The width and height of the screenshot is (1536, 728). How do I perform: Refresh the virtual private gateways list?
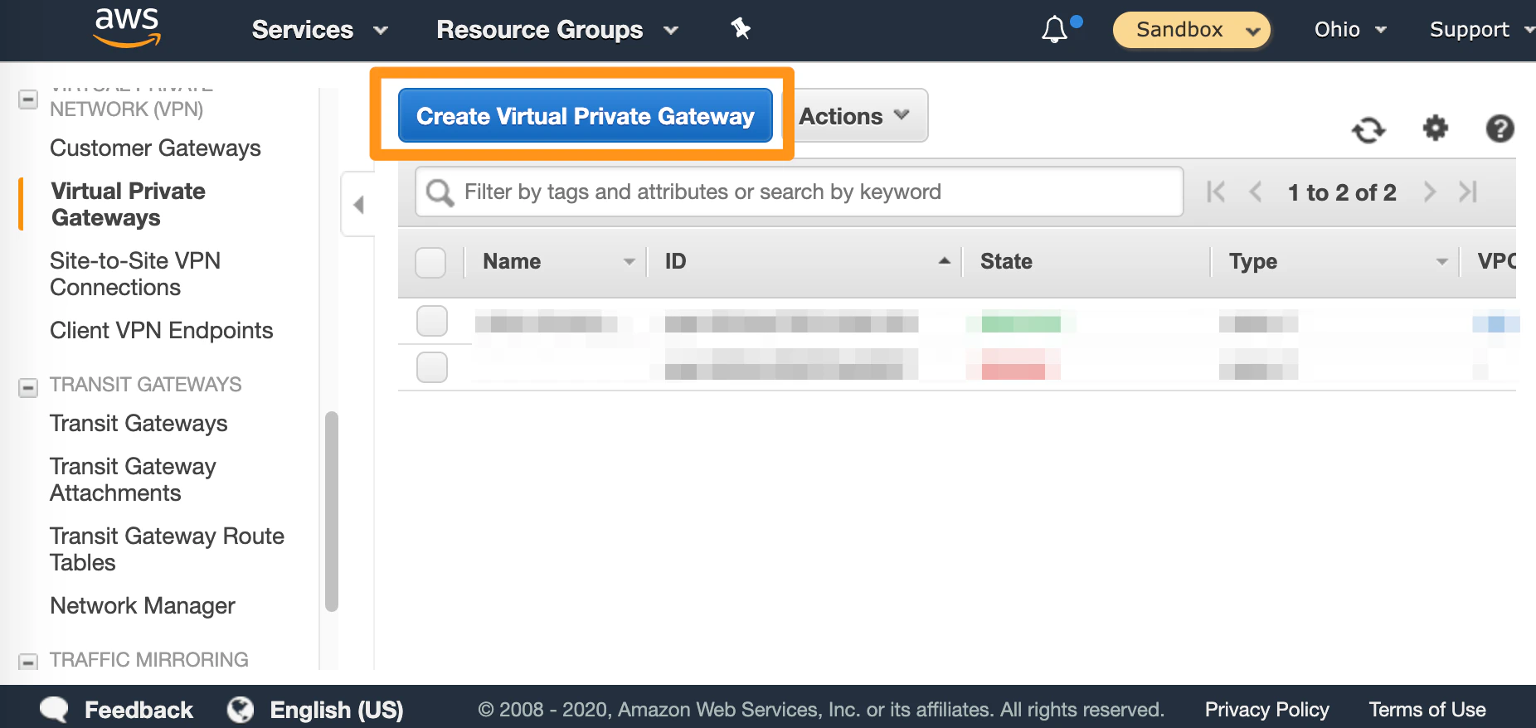coord(1368,129)
